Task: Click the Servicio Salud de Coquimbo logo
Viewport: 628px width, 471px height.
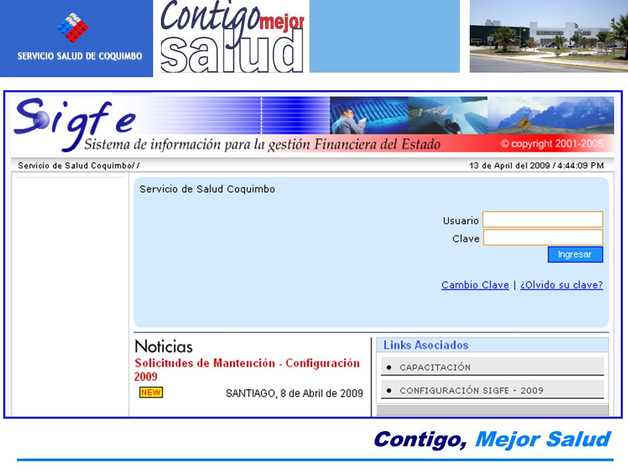Action: [x=76, y=38]
